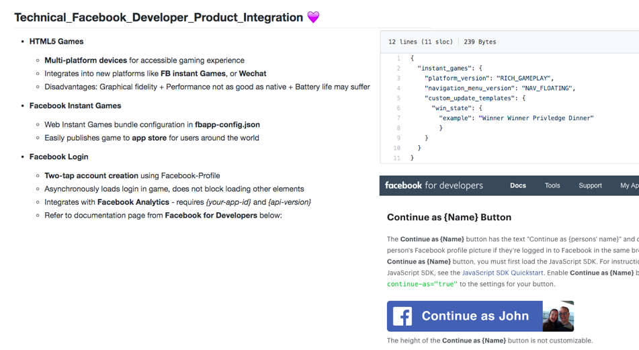
Task: Open the Support menu in developers header
Action: tap(590, 185)
